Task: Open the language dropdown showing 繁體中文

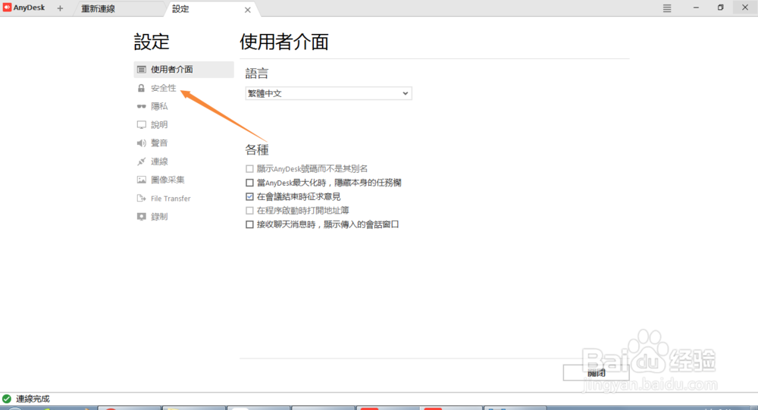Action: point(328,93)
